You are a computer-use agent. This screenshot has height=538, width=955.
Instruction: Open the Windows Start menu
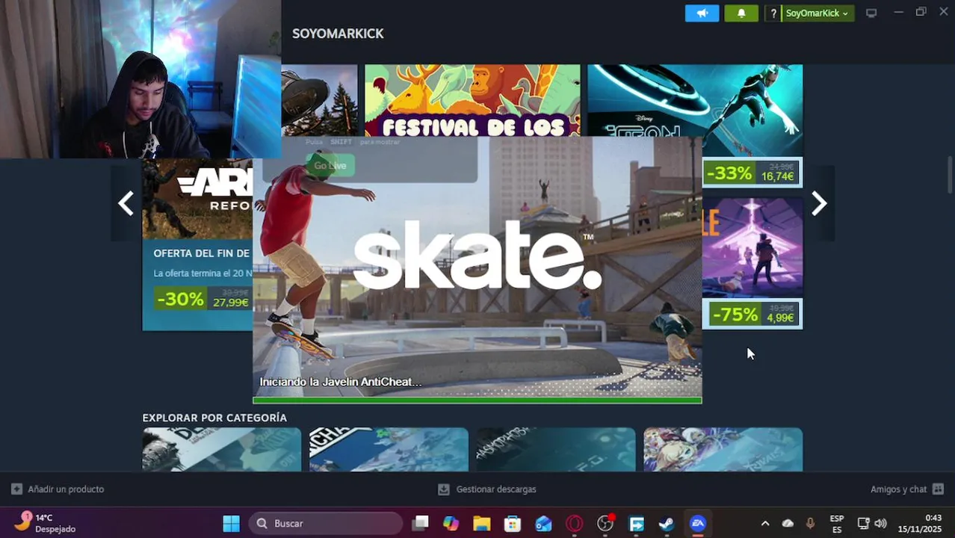point(231,523)
